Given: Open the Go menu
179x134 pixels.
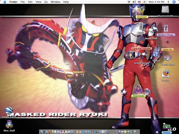Looking at the screenshot, I should 46,2.
